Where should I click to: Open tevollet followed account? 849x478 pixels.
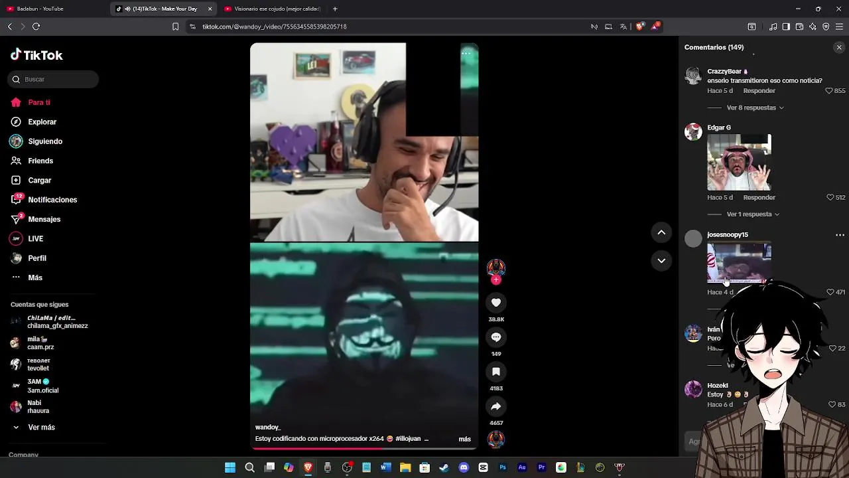31,364
